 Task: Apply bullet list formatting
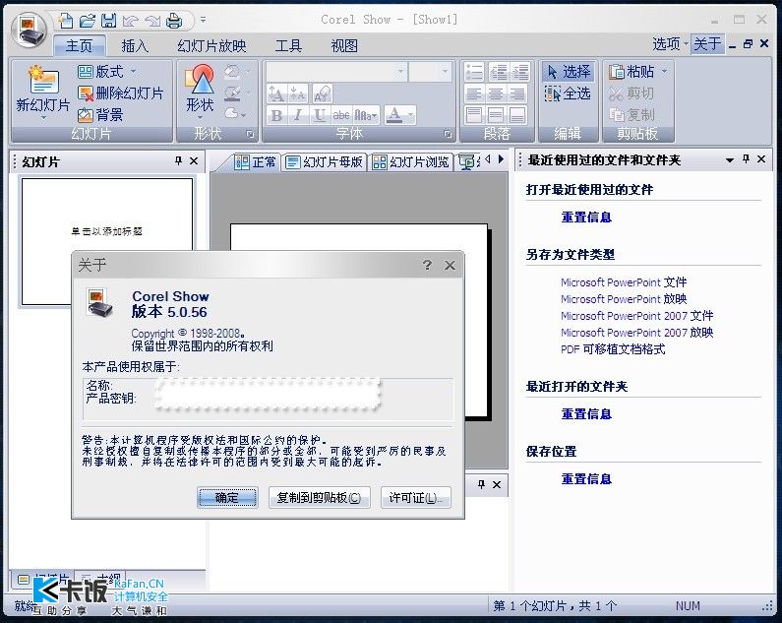click(474, 73)
